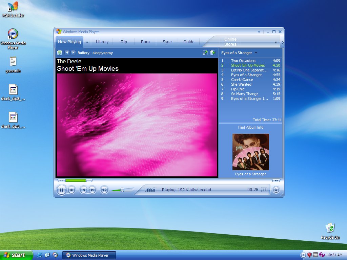
Task: Pause playback of Shoot 'Em Up Movies
Action: (x=62, y=190)
